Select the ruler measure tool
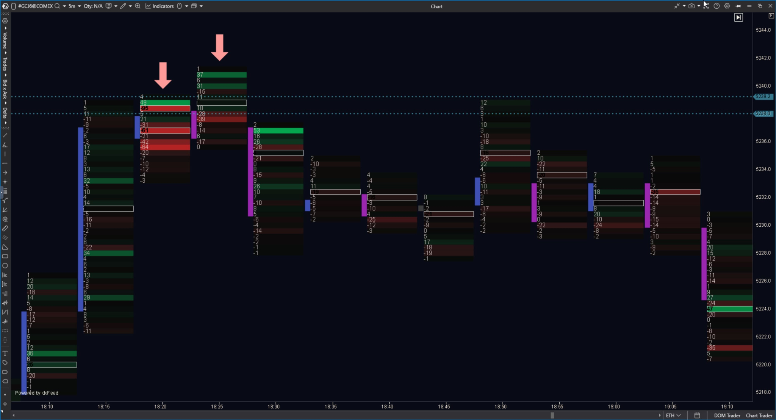The height and width of the screenshot is (420, 776). click(x=5, y=229)
